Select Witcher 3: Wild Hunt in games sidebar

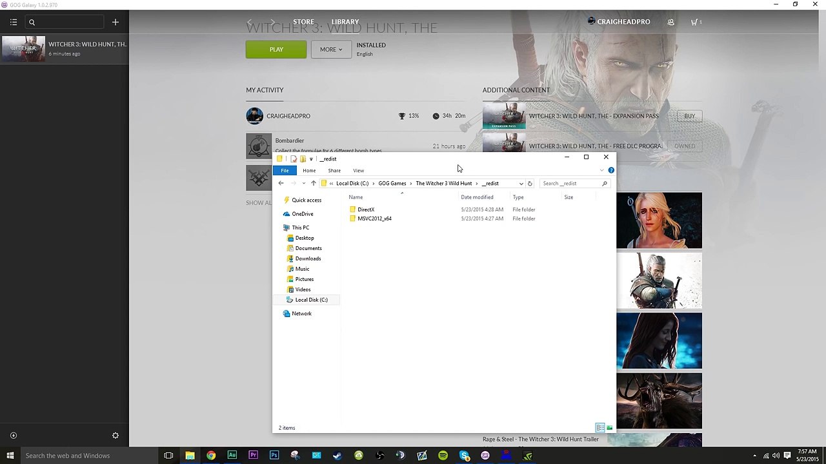65,48
